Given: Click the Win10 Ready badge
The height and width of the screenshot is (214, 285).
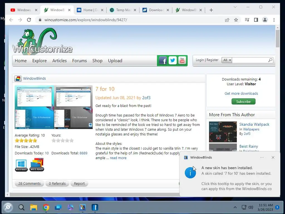Looking at the screenshot, I should (21, 165).
